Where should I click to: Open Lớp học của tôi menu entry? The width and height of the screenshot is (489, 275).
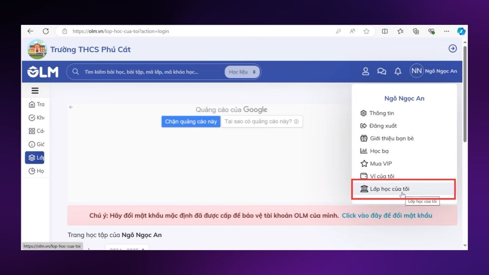click(403, 189)
